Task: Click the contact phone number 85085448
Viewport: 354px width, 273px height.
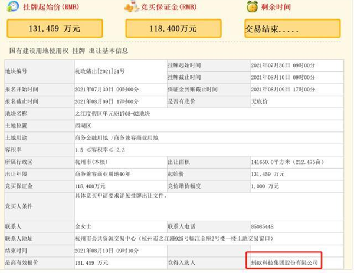Action: click(262, 226)
